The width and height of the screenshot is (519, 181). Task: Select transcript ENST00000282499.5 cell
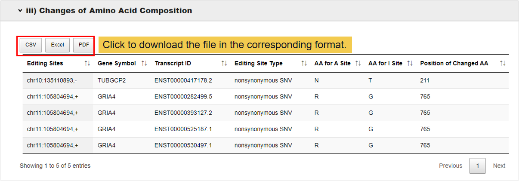tap(183, 97)
